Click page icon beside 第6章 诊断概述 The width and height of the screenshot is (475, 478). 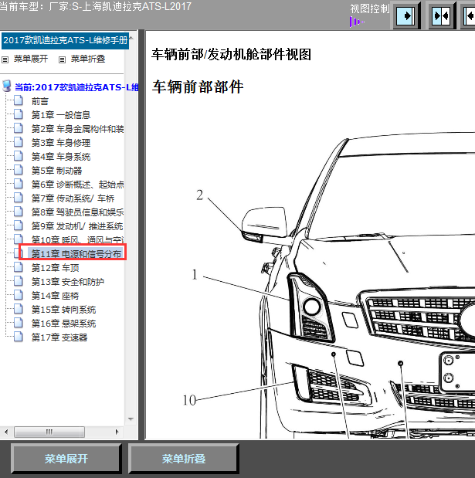click(19, 184)
